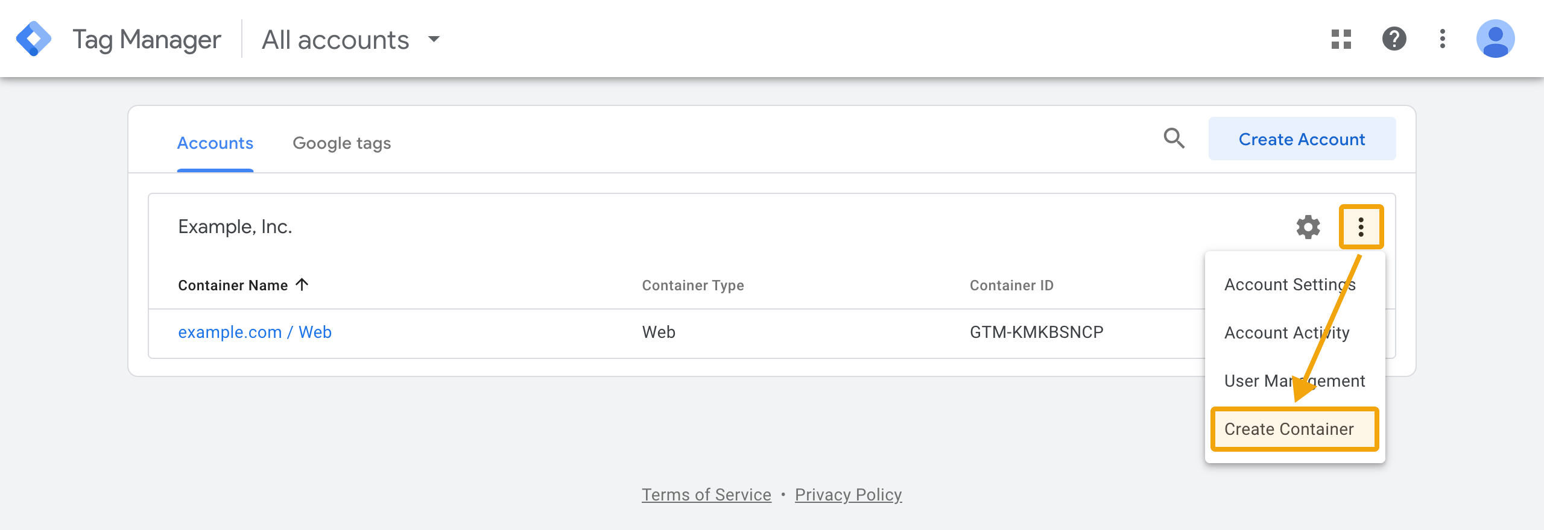Open the Google apps grid icon

pos(1341,39)
